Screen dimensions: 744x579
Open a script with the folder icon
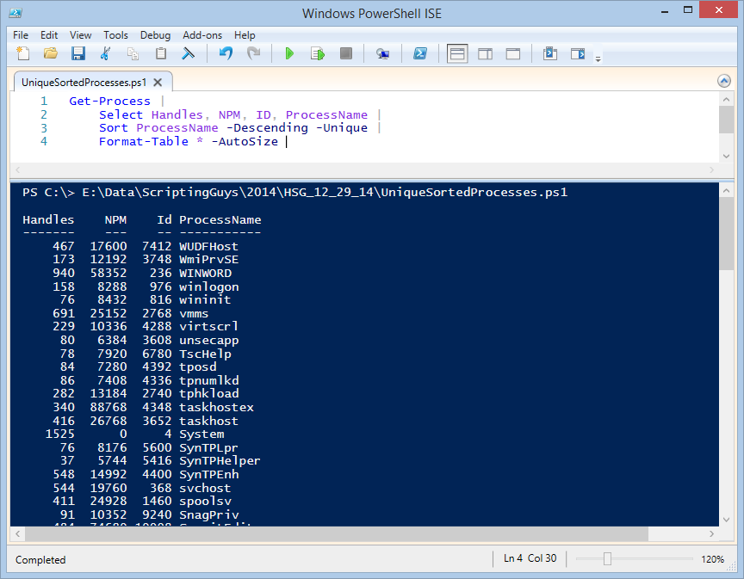(x=51, y=54)
